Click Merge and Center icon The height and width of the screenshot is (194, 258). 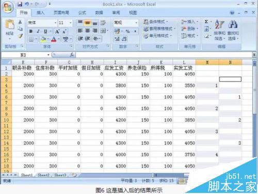103,31
